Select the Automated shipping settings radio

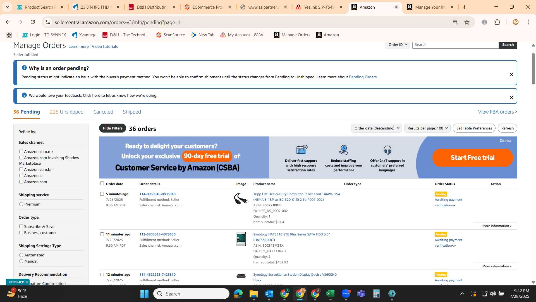click(21, 255)
